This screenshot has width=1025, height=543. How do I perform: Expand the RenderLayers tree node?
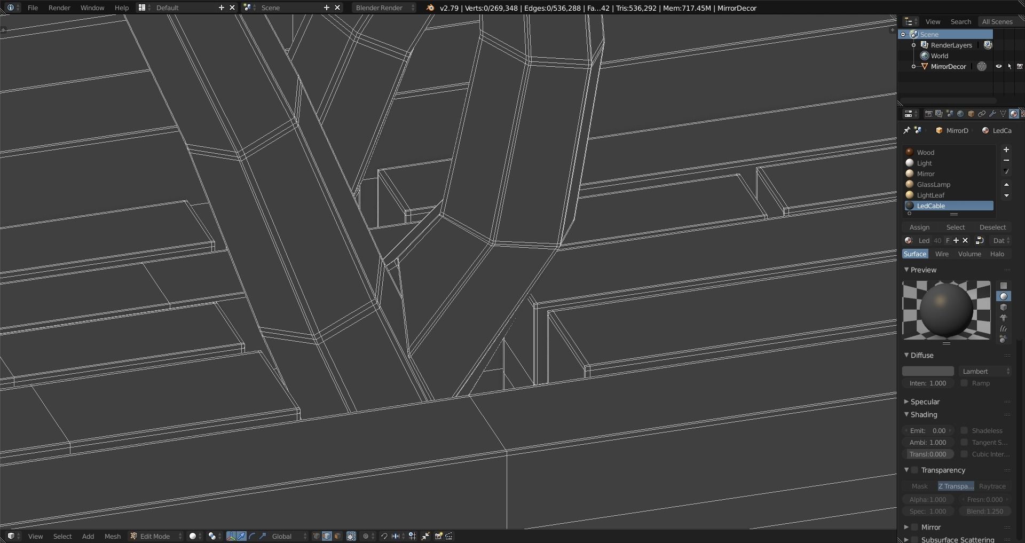coord(914,45)
